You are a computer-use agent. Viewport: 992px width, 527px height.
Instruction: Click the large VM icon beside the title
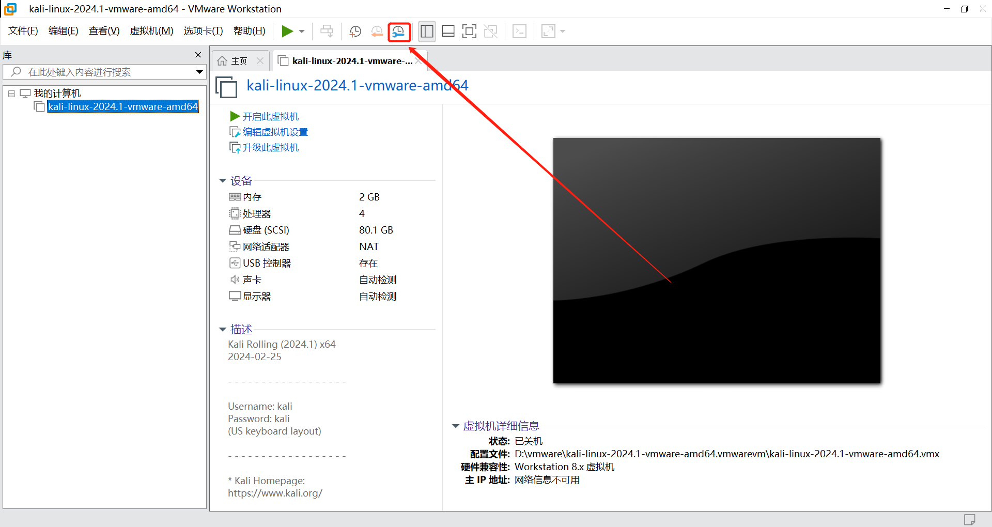(226, 87)
